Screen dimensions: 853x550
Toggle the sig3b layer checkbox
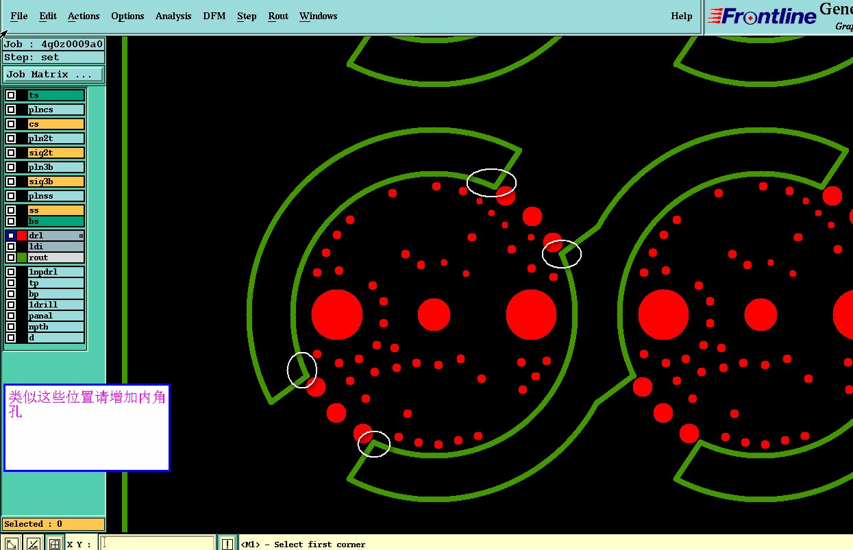click(11, 182)
